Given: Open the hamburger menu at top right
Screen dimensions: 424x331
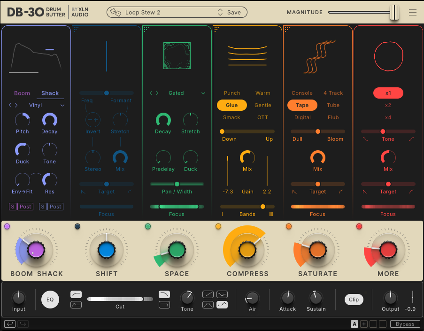Looking at the screenshot, I should 412,13.
